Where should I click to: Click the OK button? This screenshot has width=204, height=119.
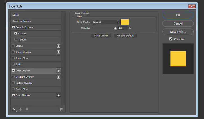(178, 15)
